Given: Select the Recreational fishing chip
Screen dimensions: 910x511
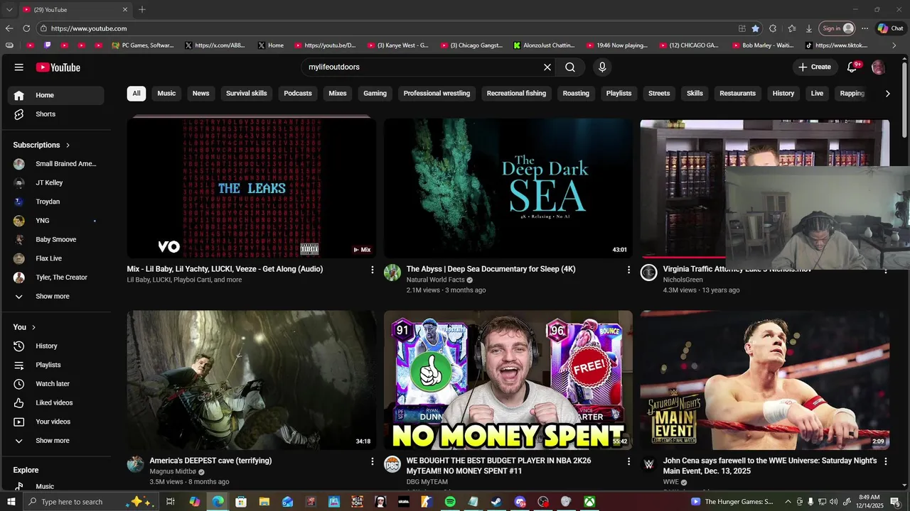Looking at the screenshot, I should click(516, 93).
